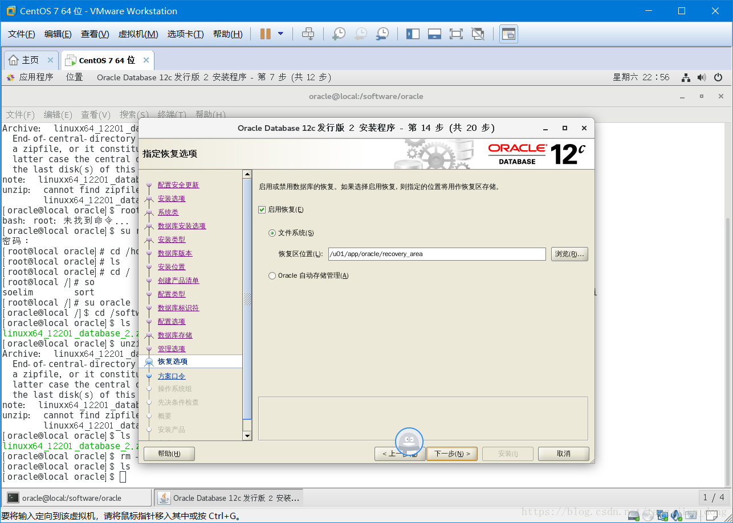This screenshot has width=733, height=523.
Task: Go to 数据库安装选项 step link
Action: pyautogui.click(x=182, y=226)
